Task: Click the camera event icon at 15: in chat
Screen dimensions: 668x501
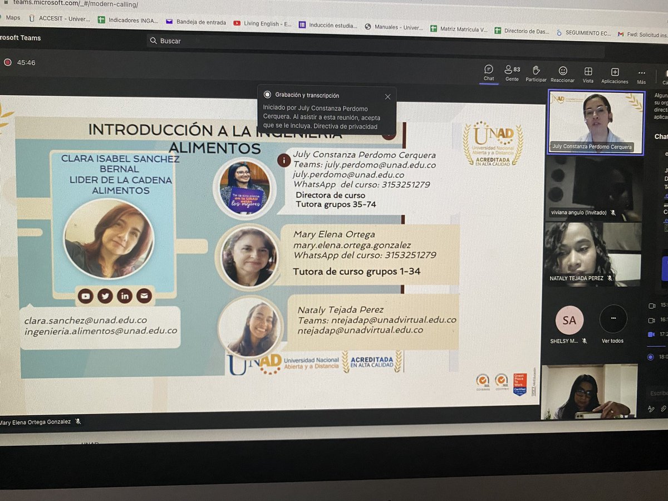Action: [652, 306]
